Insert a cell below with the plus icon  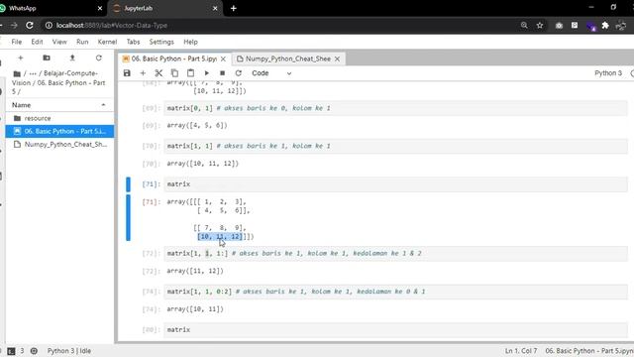point(143,73)
